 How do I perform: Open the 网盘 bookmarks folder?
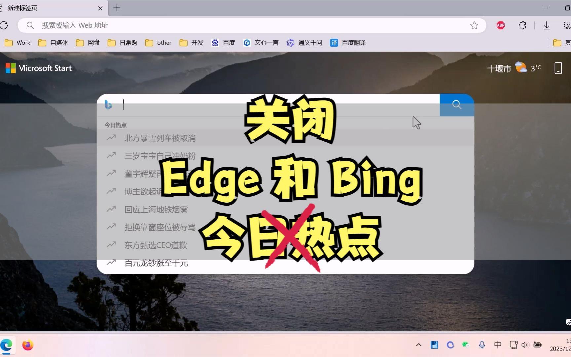(88, 43)
